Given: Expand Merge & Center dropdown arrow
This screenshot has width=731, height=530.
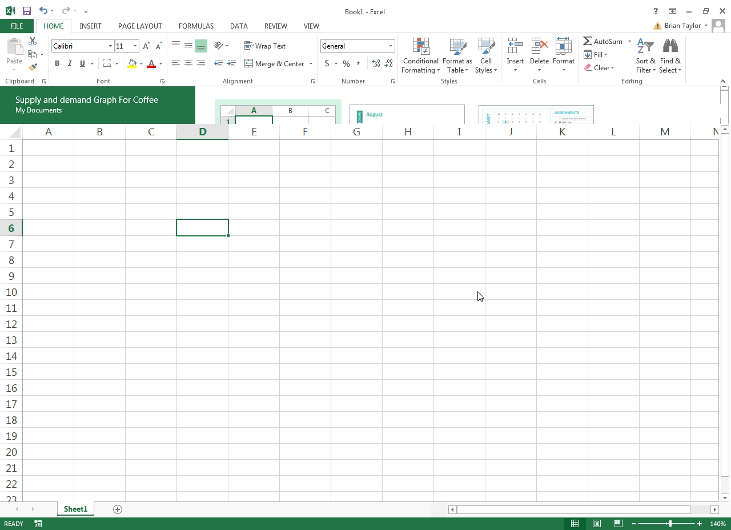Looking at the screenshot, I should pos(311,63).
